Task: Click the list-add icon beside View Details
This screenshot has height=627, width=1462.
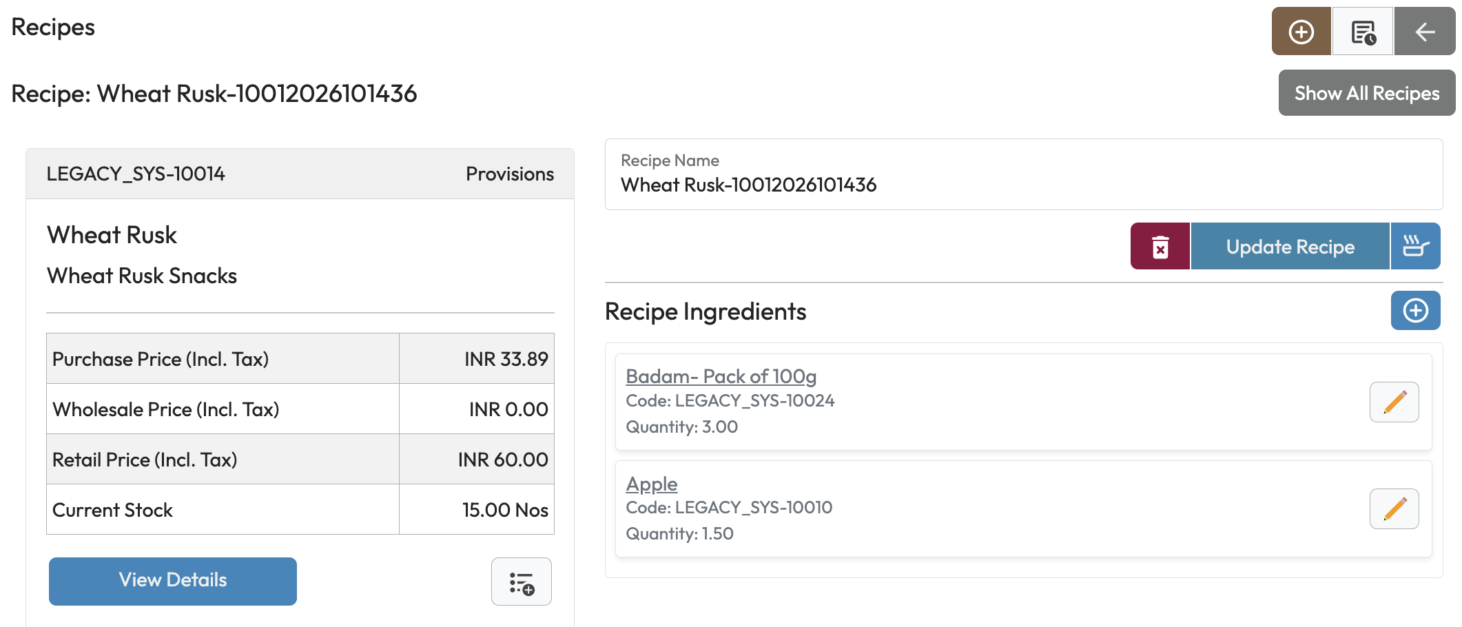Action: pyautogui.click(x=522, y=582)
